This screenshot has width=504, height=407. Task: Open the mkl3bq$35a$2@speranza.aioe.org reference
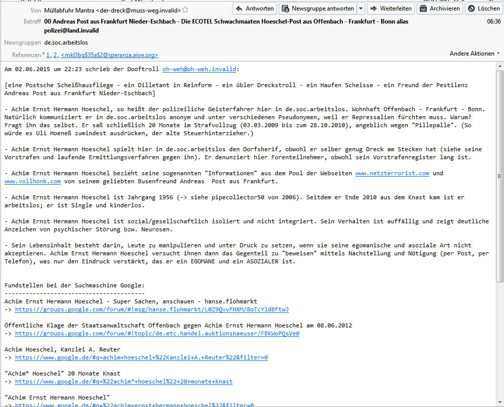click(x=109, y=55)
